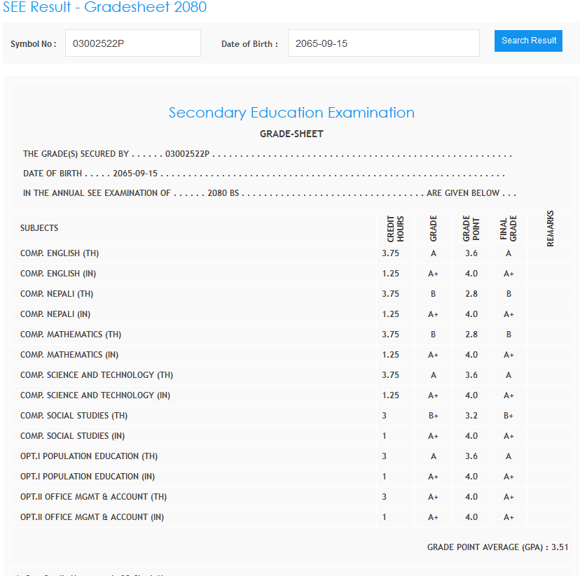Image resolution: width=580 pixels, height=576 pixels.
Task: Click COMP. SCIENCE AND TECHNOLOGY (IN) subject
Action: click(95, 395)
